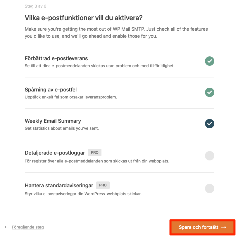This screenshot has height=237, width=238.
Task: Click the heading Vilka e-postfunktioner vill du aktivera
Action: (x=83, y=18)
